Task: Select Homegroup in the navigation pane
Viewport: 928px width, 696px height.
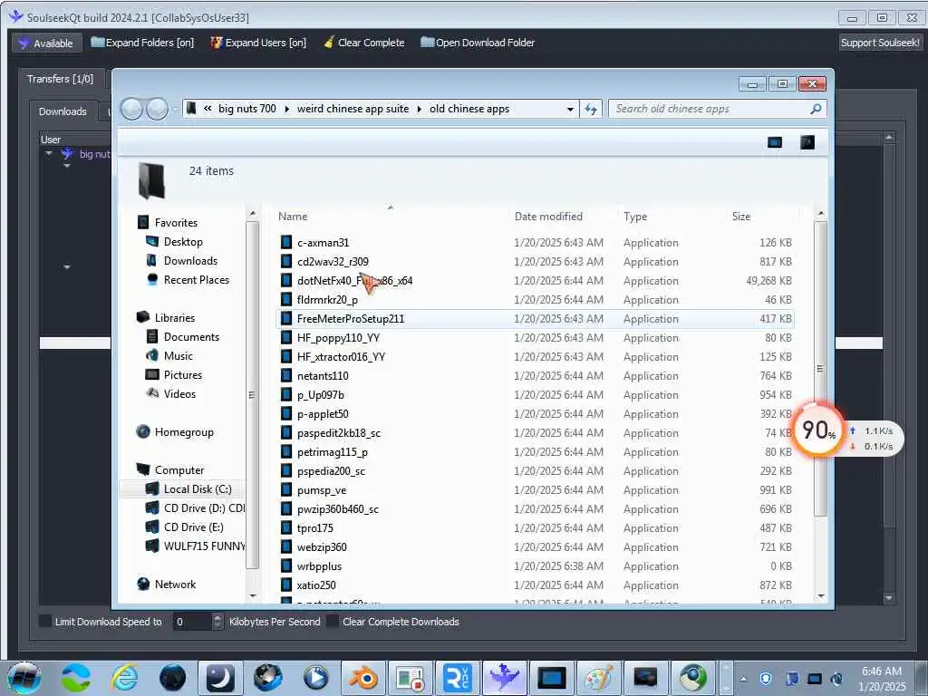Action: [x=183, y=432]
